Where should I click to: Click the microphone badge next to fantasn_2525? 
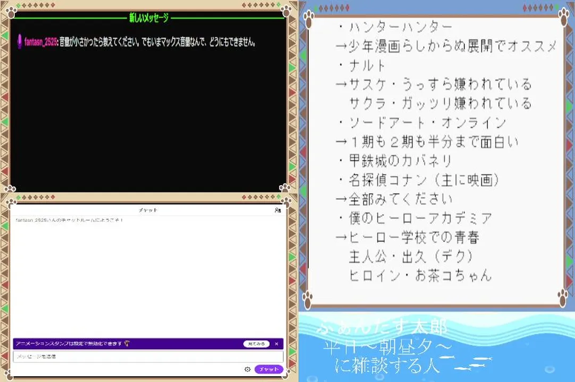[20, 42]
